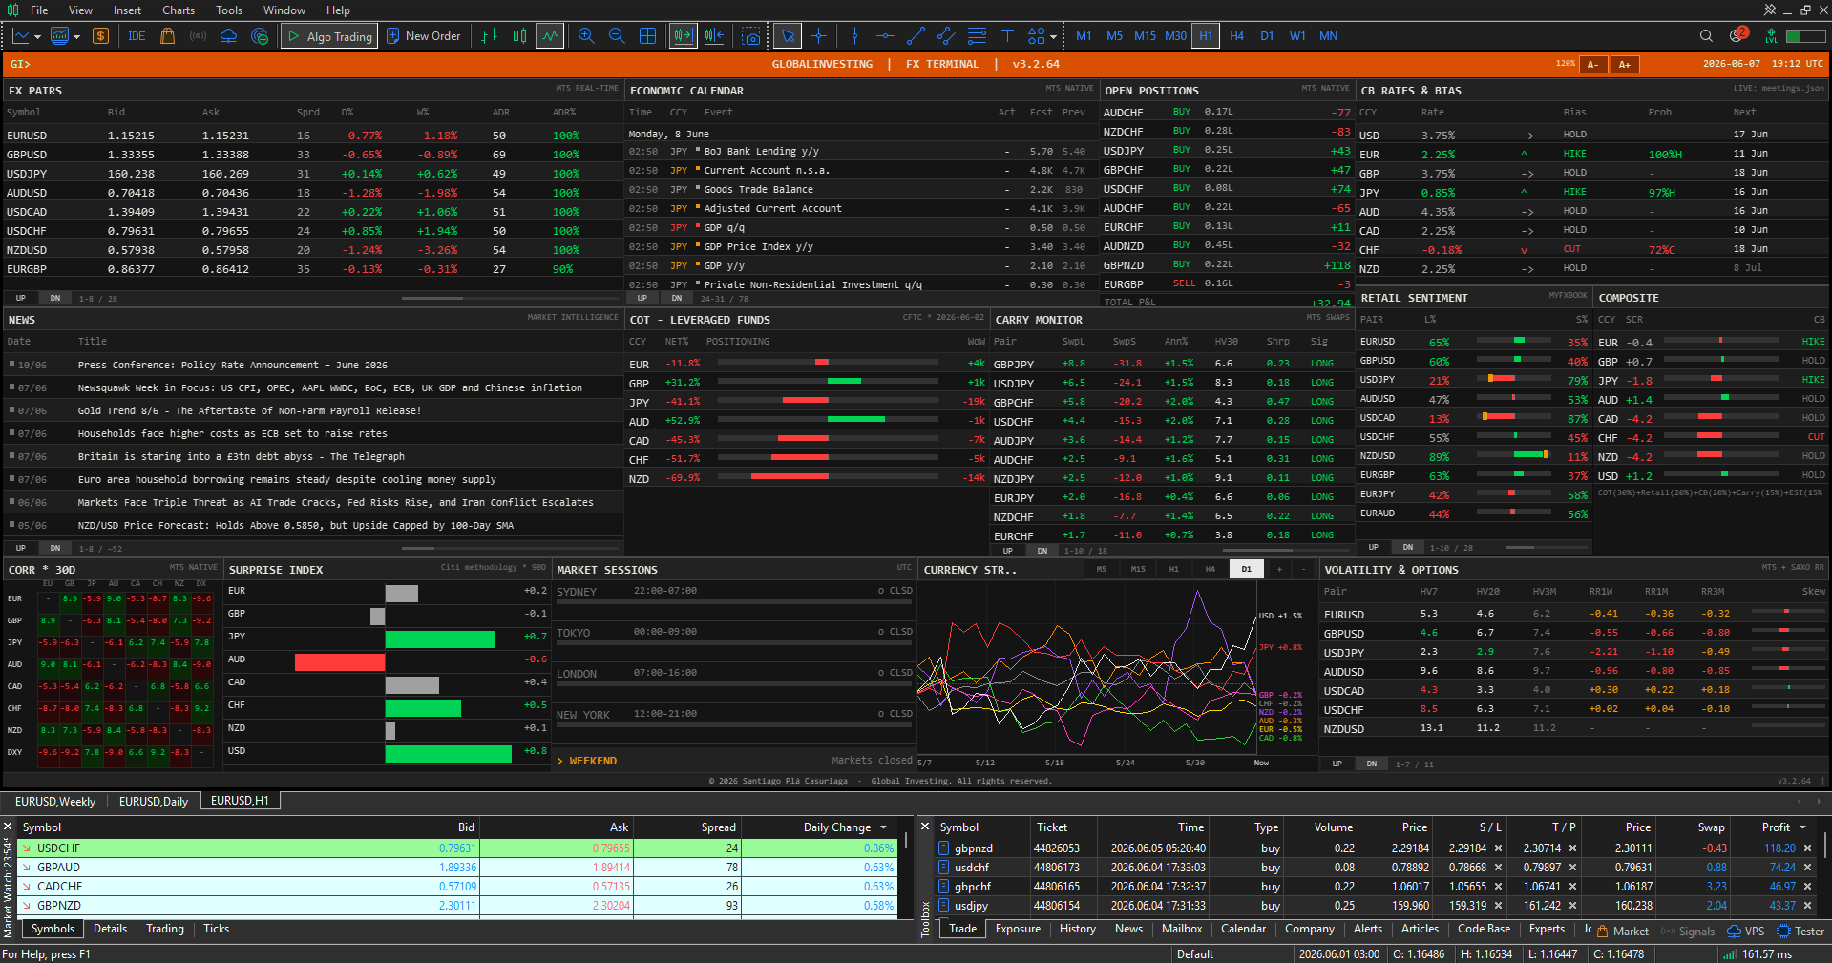
Task: Click the dollar sign trading icon
Action: point(100,36)
